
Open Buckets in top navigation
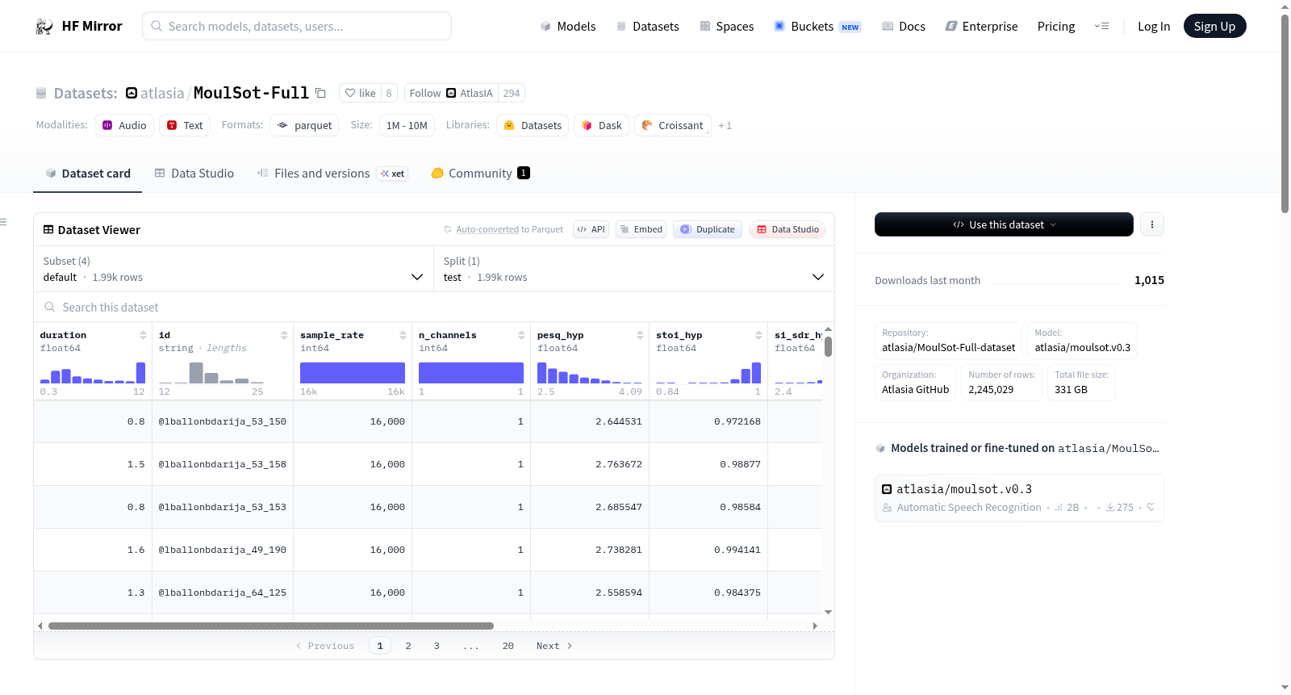click(817, 27)
